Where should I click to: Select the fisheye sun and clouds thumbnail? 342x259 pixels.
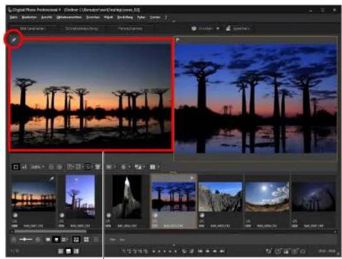267,197
